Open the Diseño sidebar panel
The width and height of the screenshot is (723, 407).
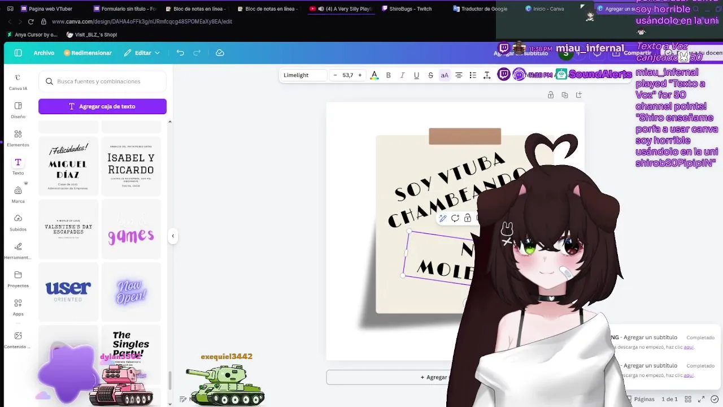[18, 110]
